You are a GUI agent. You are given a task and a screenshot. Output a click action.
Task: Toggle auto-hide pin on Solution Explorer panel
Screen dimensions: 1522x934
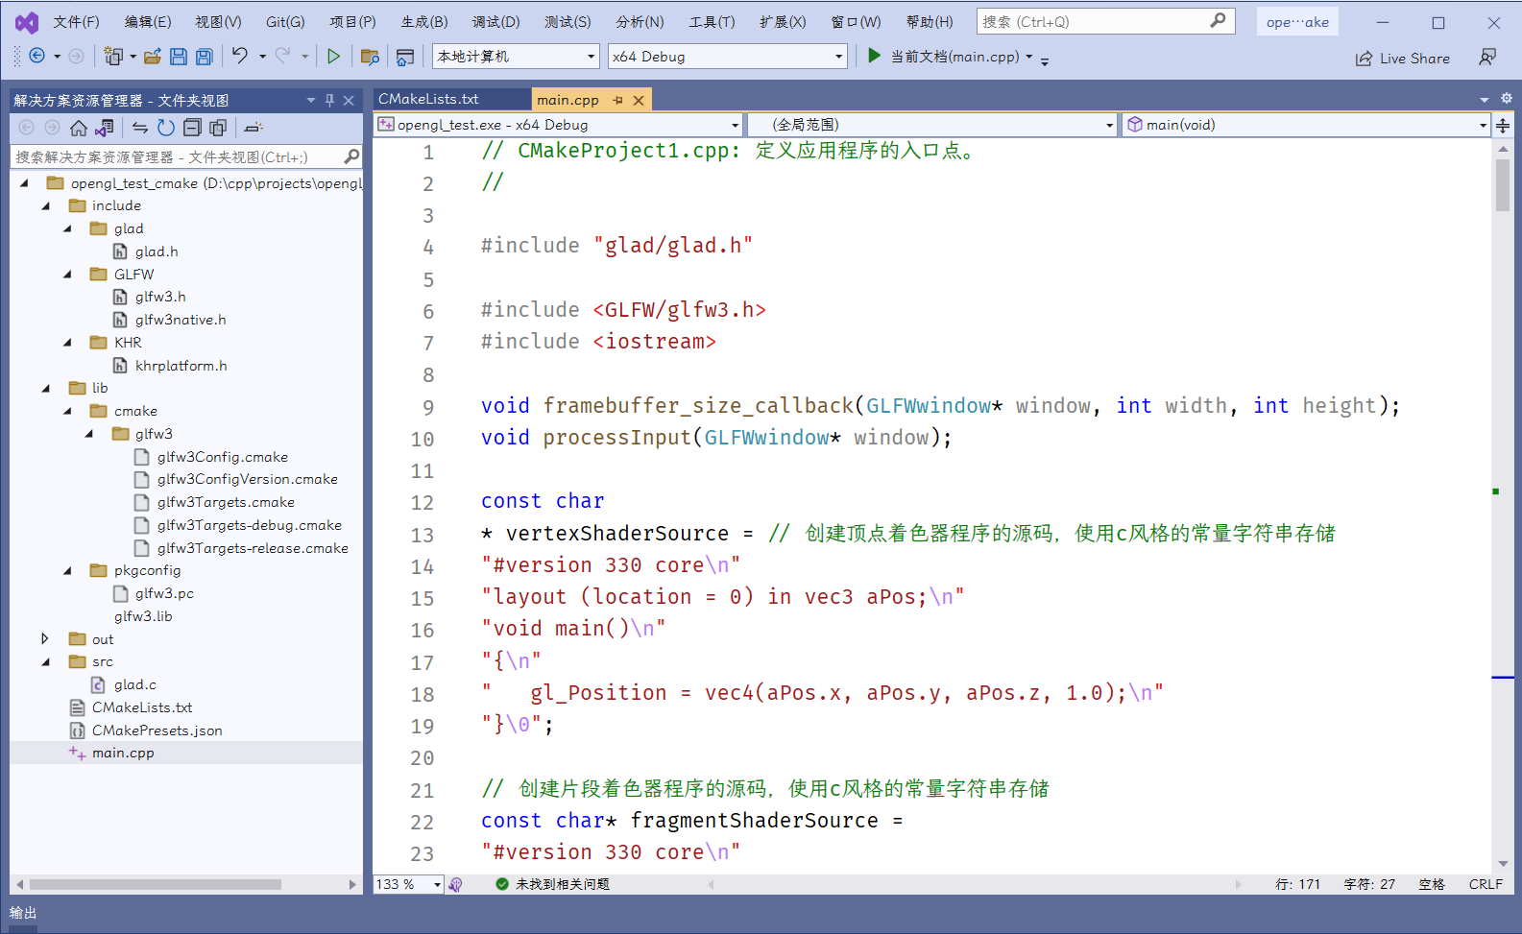click(329, 100)
